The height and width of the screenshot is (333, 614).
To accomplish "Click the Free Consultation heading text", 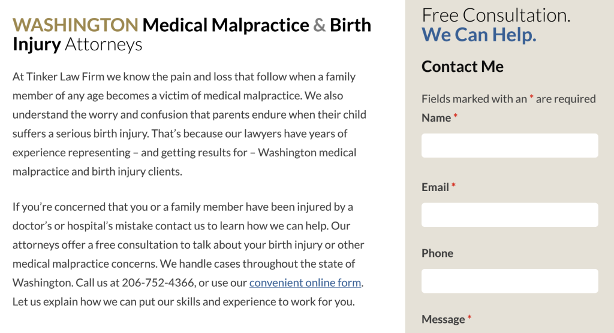I will click(x=496, y=15).
